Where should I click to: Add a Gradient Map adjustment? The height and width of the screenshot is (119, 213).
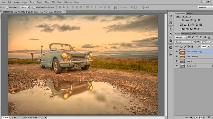199,29
